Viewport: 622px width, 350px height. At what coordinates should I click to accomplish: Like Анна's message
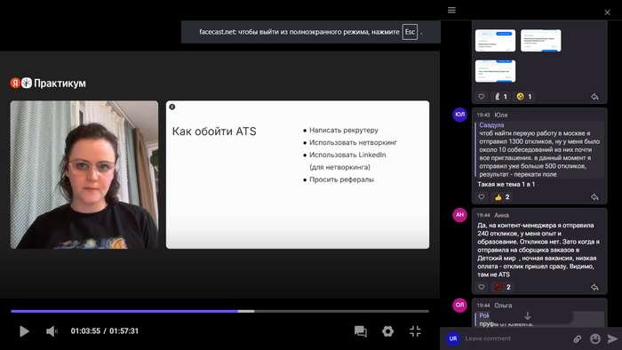[x=482, y=287]
